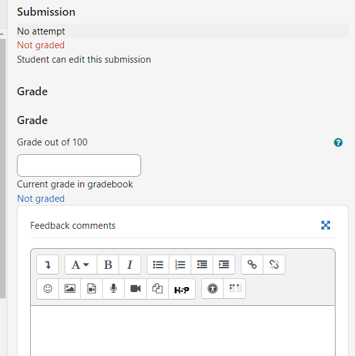The width and height of the screenshot is (355, 356).
Task: Insert an unordered bullet list
Action: point(158,264)
